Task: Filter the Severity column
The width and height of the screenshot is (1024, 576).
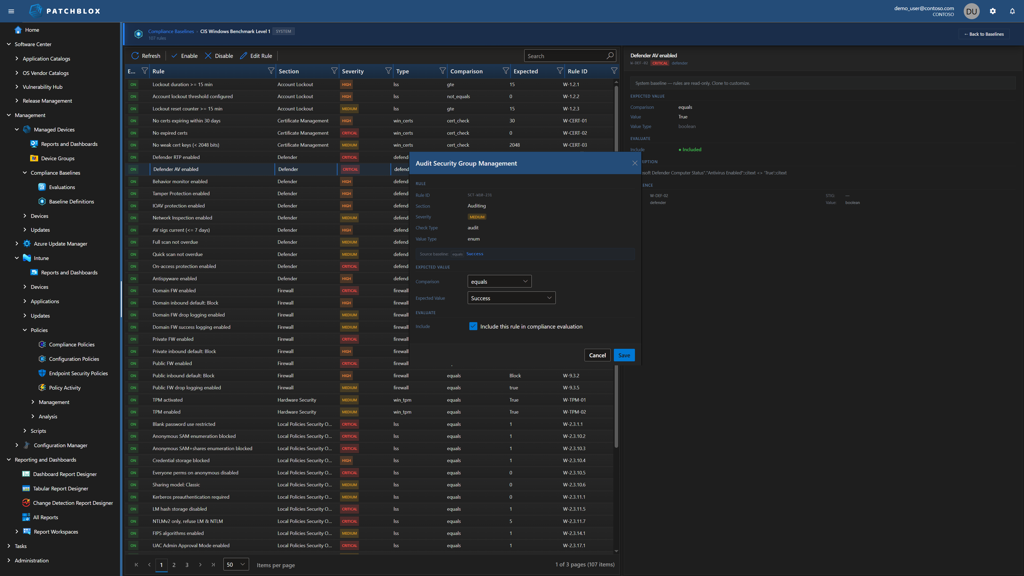Action: click(x=388, y=71)
